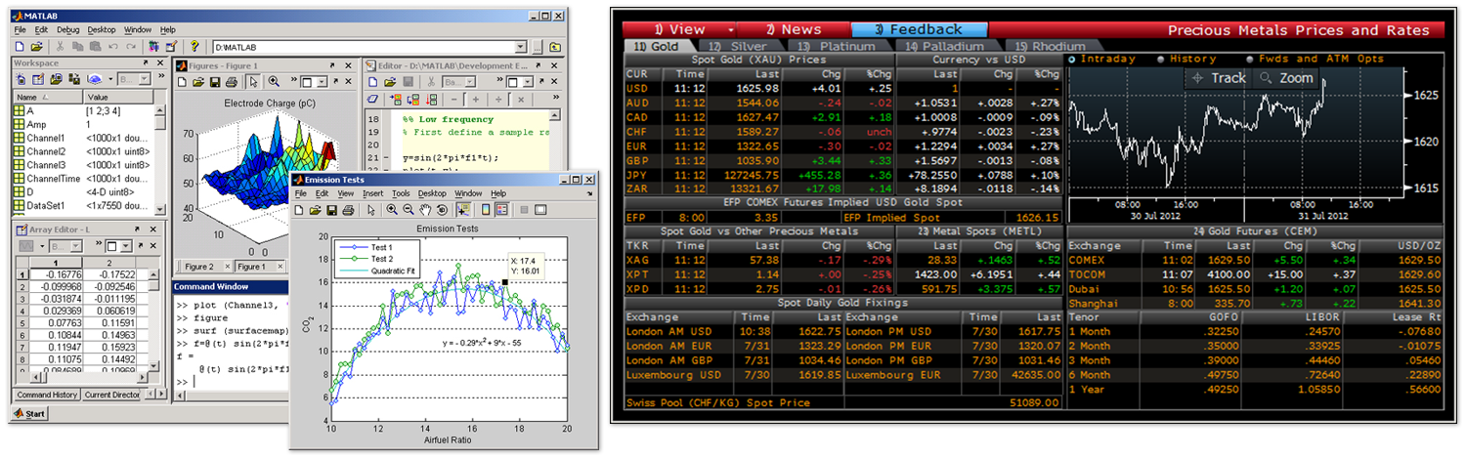This screenshot has height=459, width=1466.
Task: Undock Workspace panel with its arrow button
Action: (x=145, y=63)
